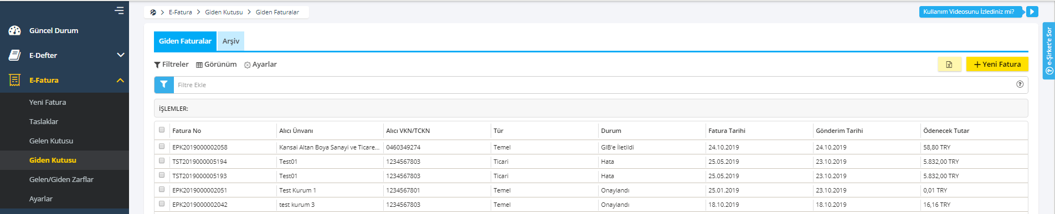Viewport: 1055px width, 214px height.
Task: Sort by Durum column header
Action: 611,131
